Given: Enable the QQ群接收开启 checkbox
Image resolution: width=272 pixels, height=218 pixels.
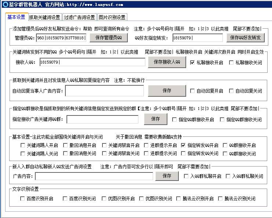Looking at the screenshot, I should (x=225, y=145).
